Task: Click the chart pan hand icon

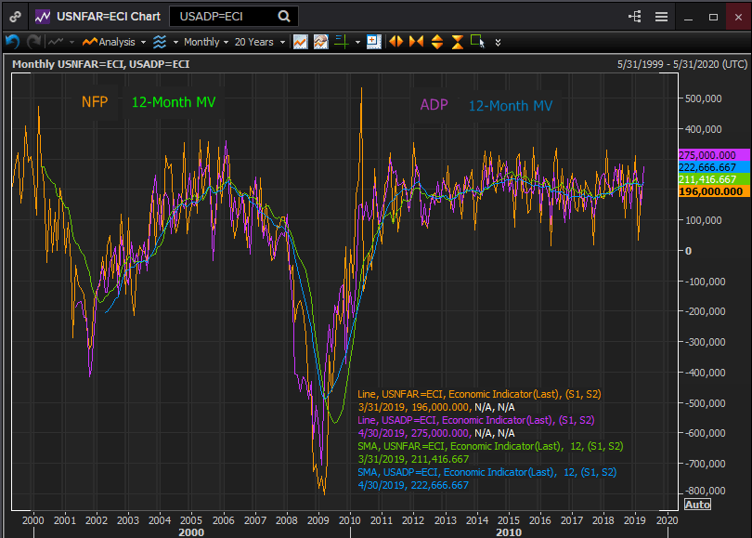Action: click(323, 41)
